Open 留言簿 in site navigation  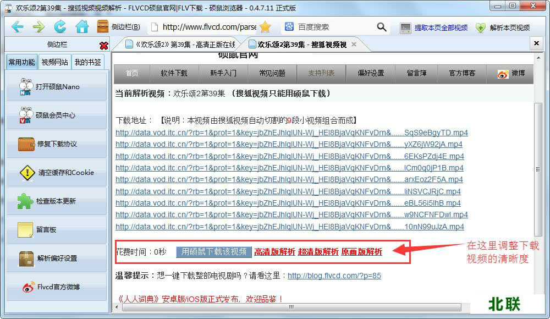point(416,73)
